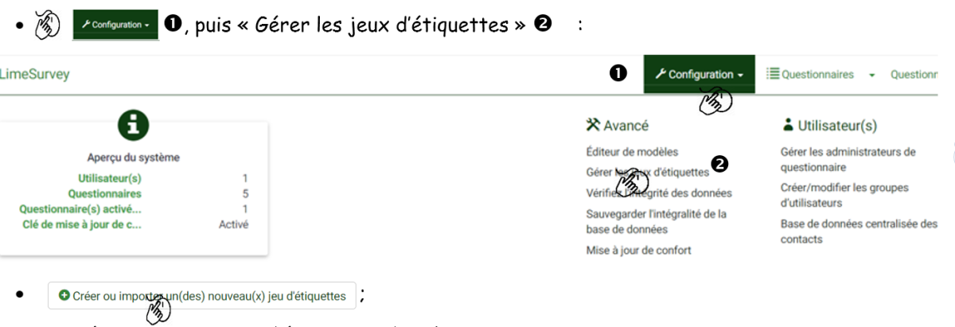The height and width of the screenshot is (327, 955).
Task: Open Gérer les administrateurs de questionnaire
Action: [848, 159]
